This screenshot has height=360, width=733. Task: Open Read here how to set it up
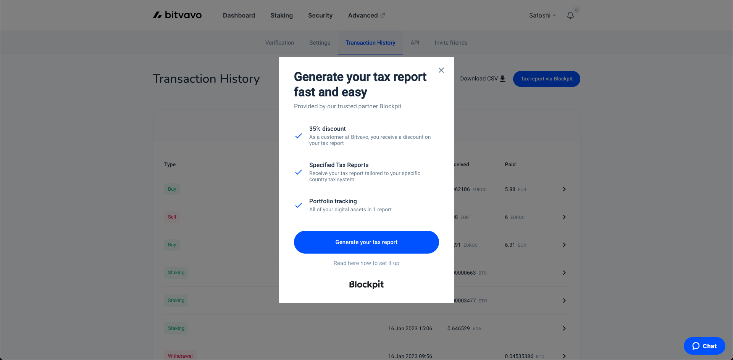[x=366, y=263]
